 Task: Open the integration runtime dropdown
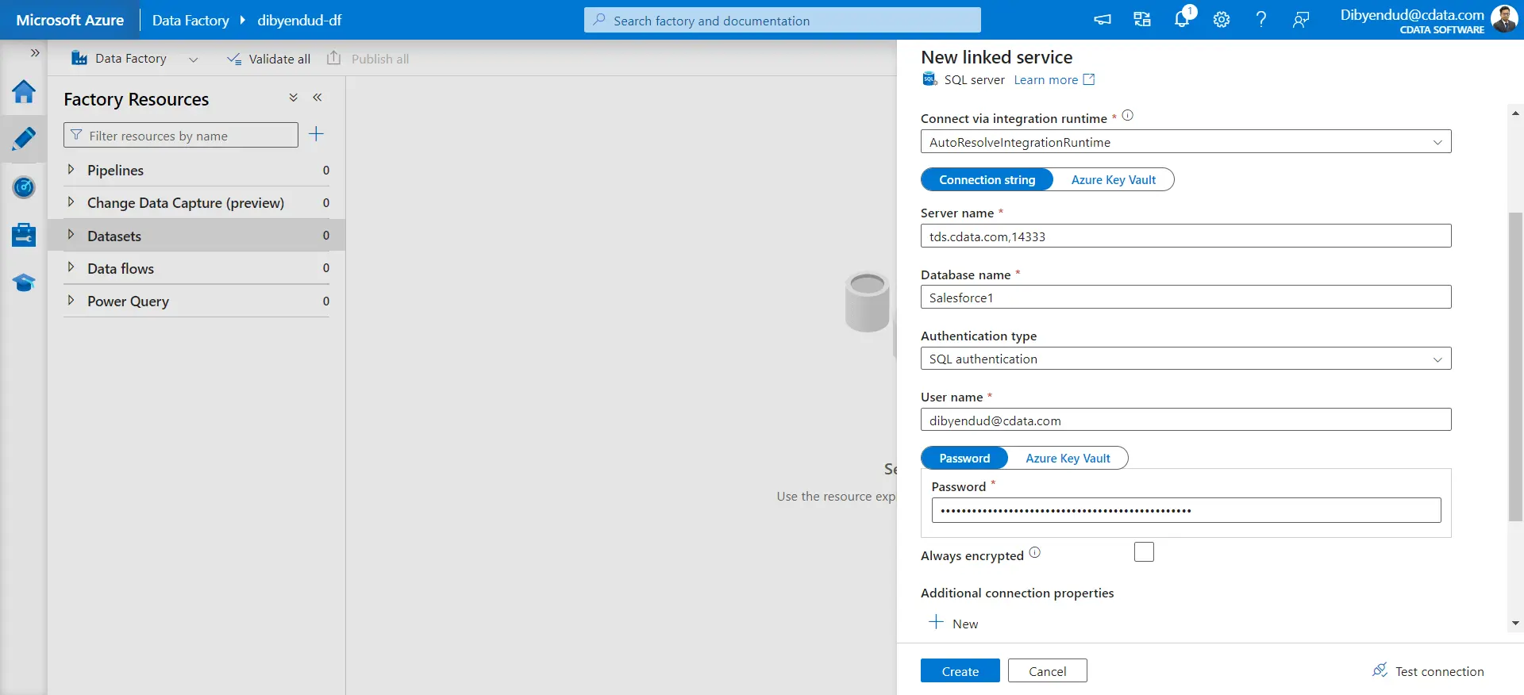[x=1186, y=142]
